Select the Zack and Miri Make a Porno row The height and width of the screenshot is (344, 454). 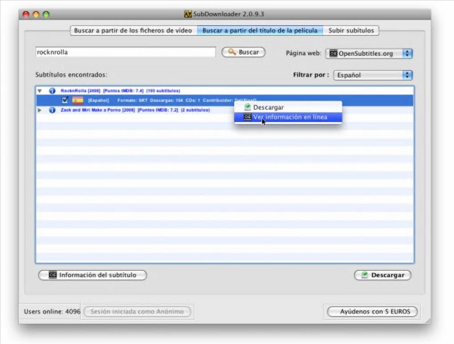[x=225, y=110]
